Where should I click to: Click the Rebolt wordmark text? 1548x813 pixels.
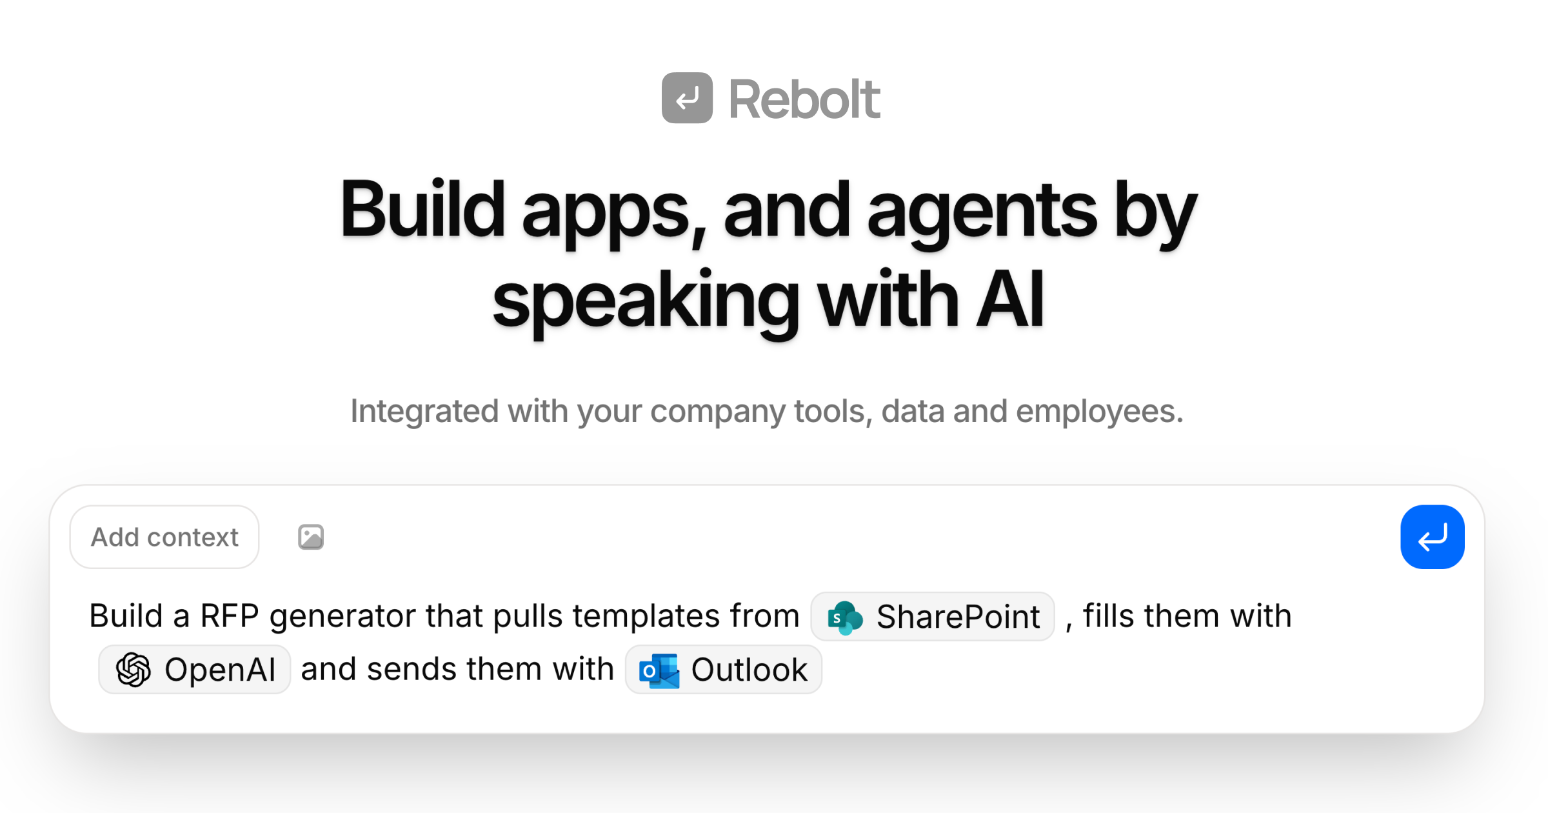804,99
